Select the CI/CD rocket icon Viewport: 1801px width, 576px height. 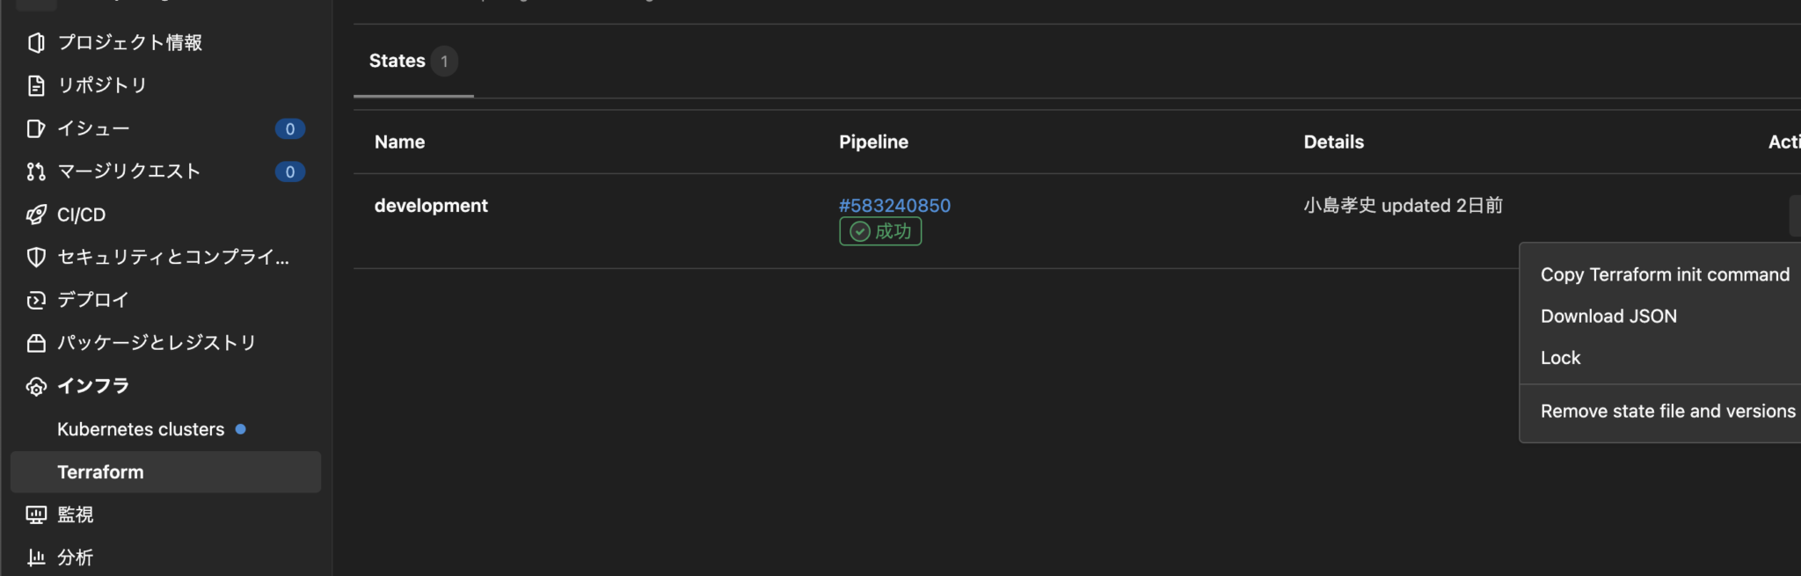tap(36, 214)
